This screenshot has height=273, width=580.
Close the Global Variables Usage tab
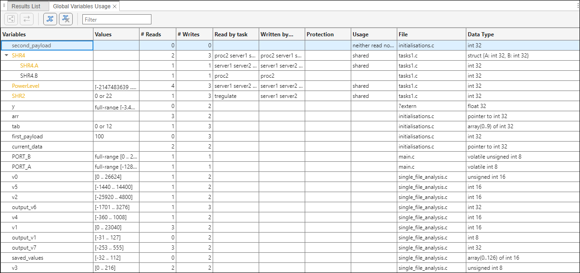pos(115,6)
